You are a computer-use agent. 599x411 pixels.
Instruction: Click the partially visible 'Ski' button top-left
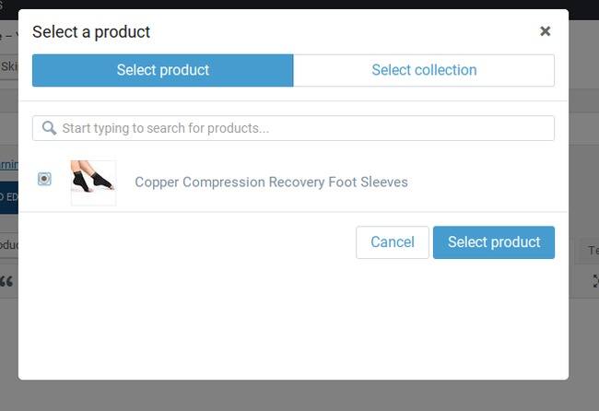(8, 65)
